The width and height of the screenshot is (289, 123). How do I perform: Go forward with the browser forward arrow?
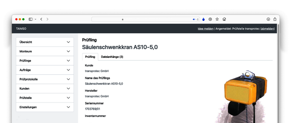tap(47, 19)
